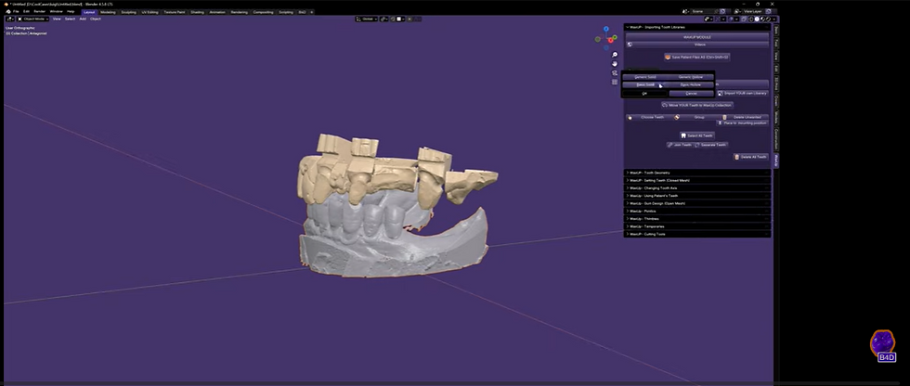Click the Select All Teeth button
The height and width of the screenshot is (386, 910).
(x=697, y=135)
